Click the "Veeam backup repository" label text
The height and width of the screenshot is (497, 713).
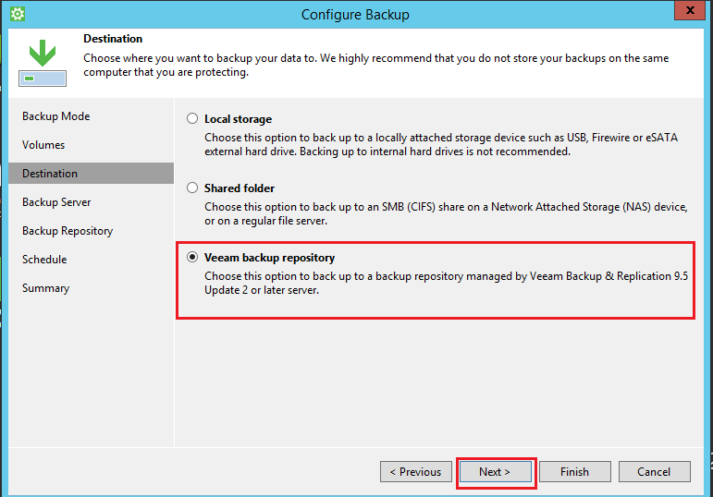(269, 258)
